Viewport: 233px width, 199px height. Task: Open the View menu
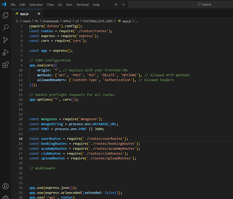50,5
